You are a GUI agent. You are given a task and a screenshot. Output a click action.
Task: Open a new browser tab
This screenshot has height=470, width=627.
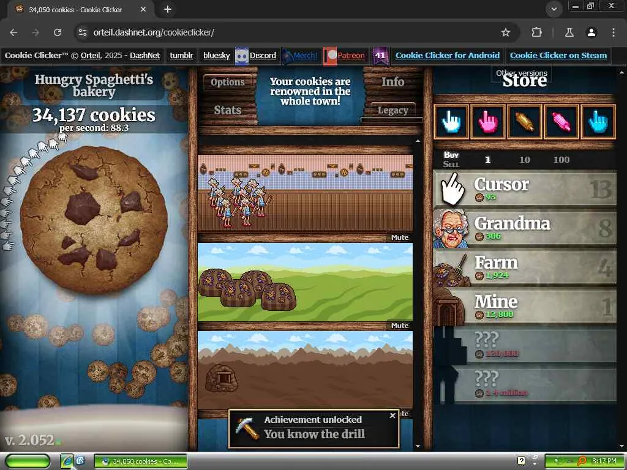coord(168,9)
